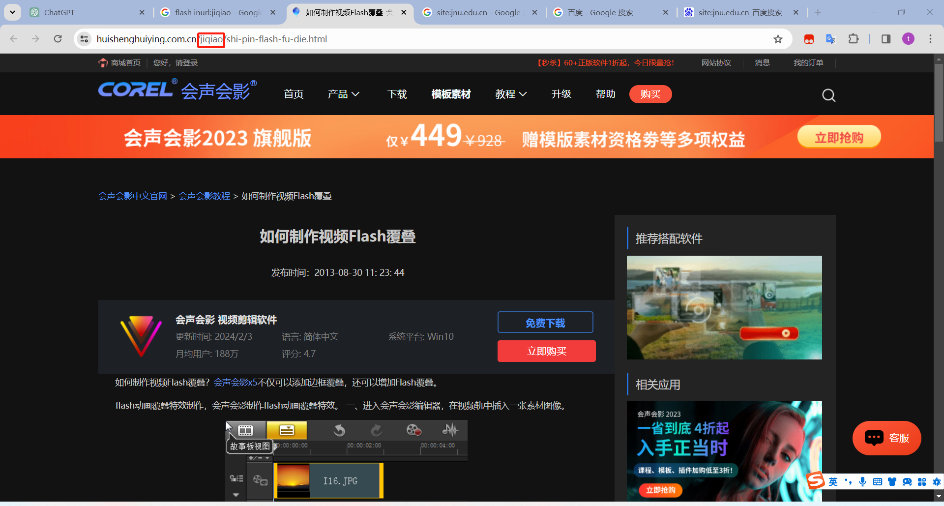The height and width of the screenshot is (506, 944).
Task: Click the site search magnifier icon
Action: (x=828, y=95)
